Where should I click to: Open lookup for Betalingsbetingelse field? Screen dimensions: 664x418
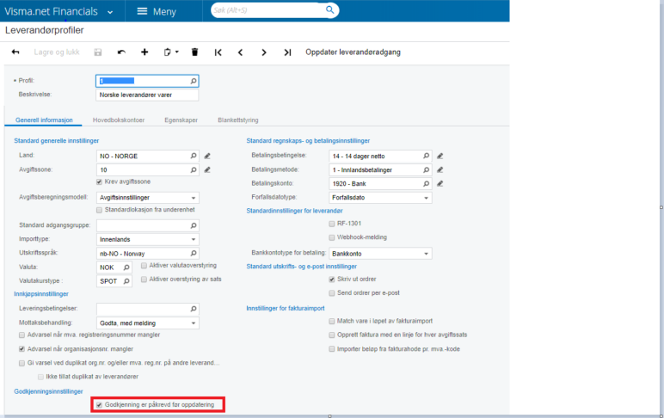[426, 156]
